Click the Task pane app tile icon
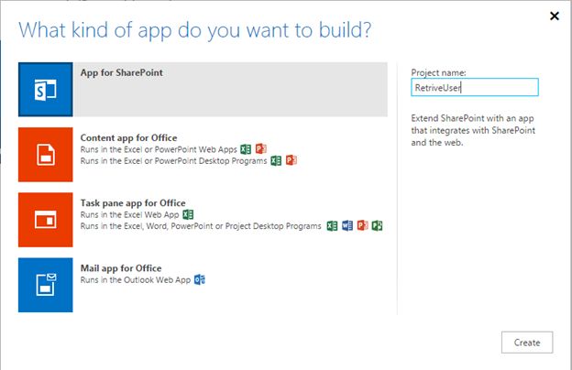 coord(45,220)
